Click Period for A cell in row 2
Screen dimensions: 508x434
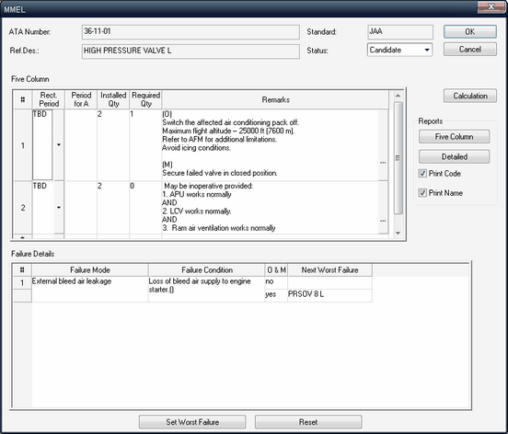click(81, 208)
